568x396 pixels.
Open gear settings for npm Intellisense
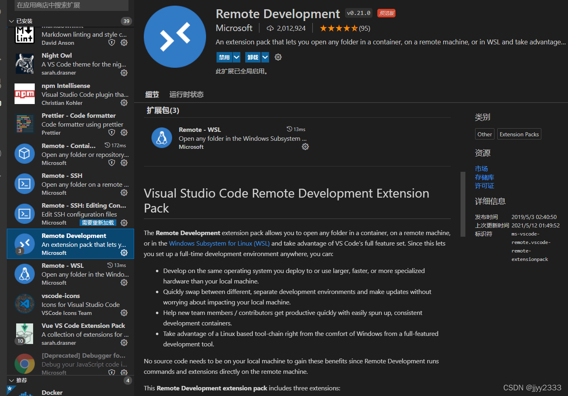point(124,103)
